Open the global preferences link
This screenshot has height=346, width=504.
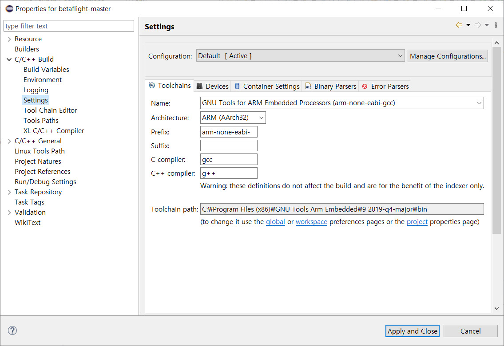tap(275, 222)
